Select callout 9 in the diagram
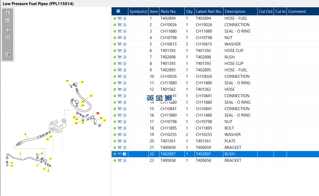This screenshot has height=196, width=319. (25, 134)
